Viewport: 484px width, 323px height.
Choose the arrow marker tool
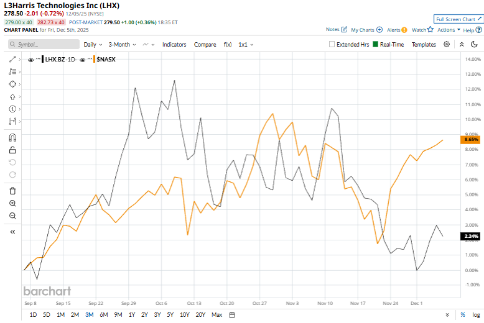pos(12,97)
